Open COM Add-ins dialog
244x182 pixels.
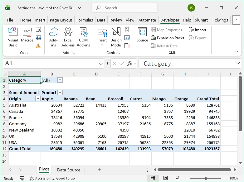[83, 37]
